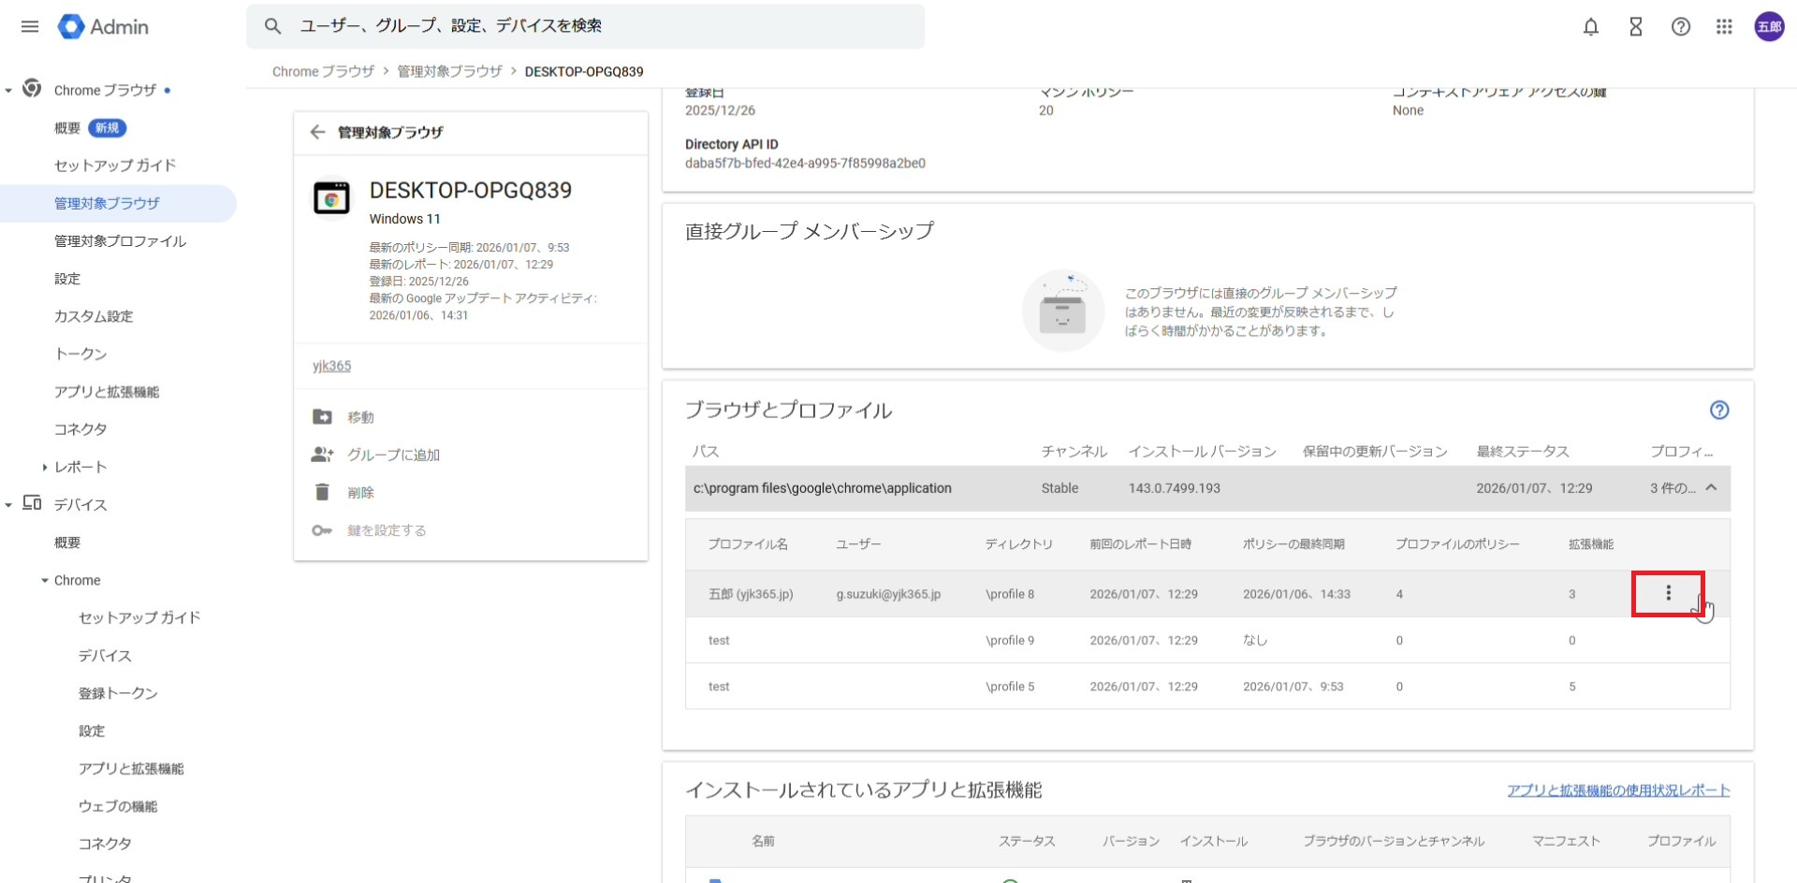
Task: Collapse the Chrome ブラウザ section
Action: point(8,91)
